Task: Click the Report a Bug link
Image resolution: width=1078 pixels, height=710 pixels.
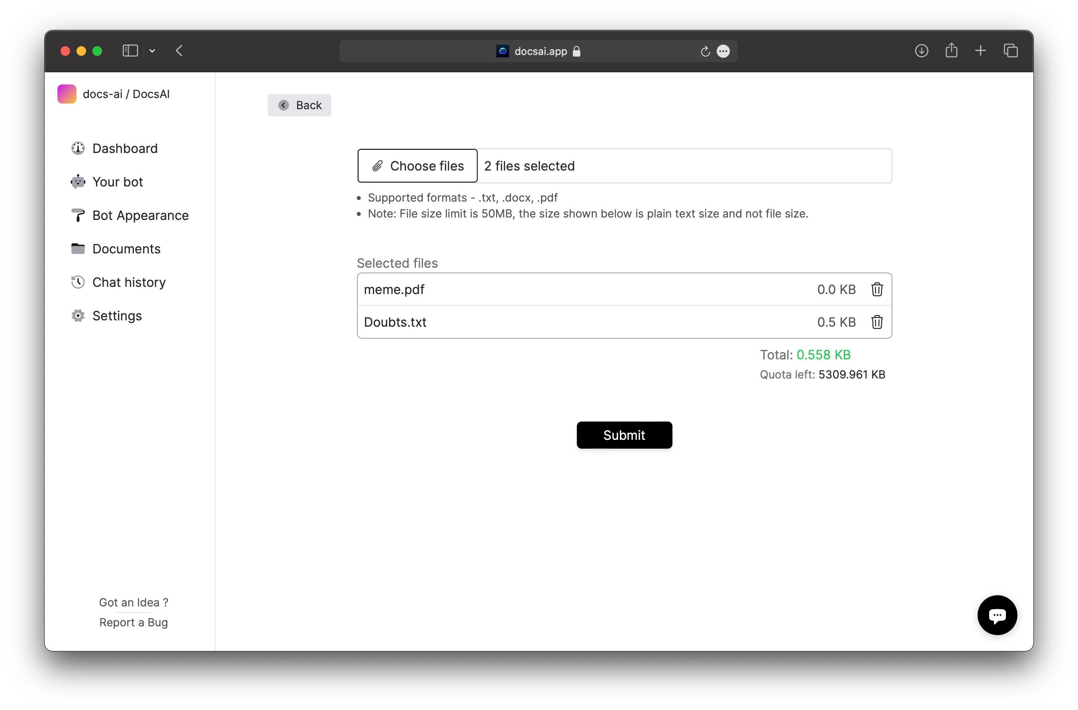Action: pos(133,622)
